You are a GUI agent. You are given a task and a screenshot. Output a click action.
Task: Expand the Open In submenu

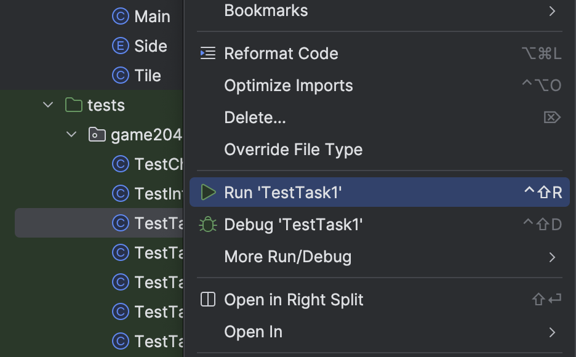click(552, 332)
